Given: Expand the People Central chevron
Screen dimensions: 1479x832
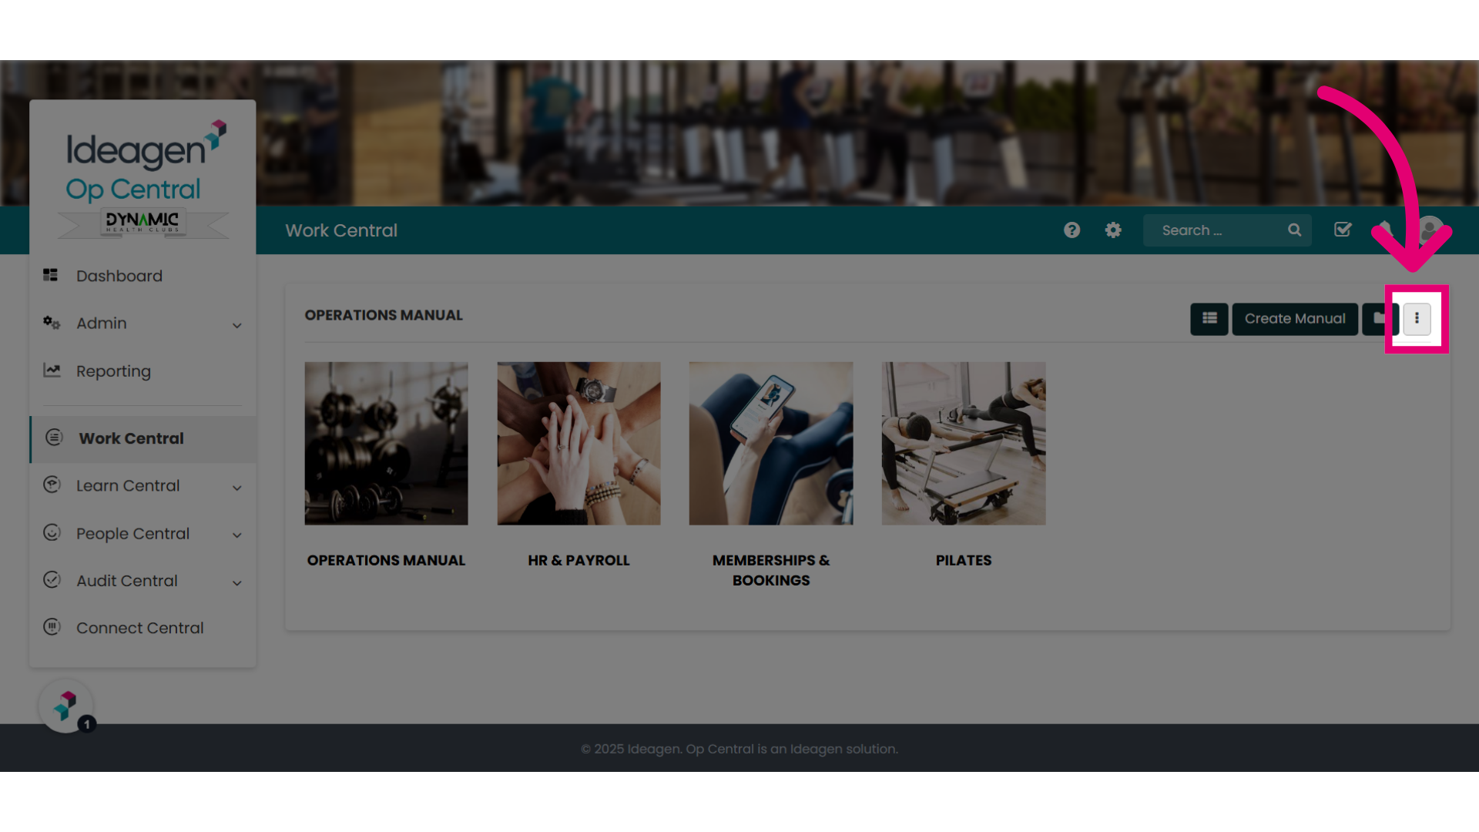Looking at the screenshot, I should click(237, 535).
